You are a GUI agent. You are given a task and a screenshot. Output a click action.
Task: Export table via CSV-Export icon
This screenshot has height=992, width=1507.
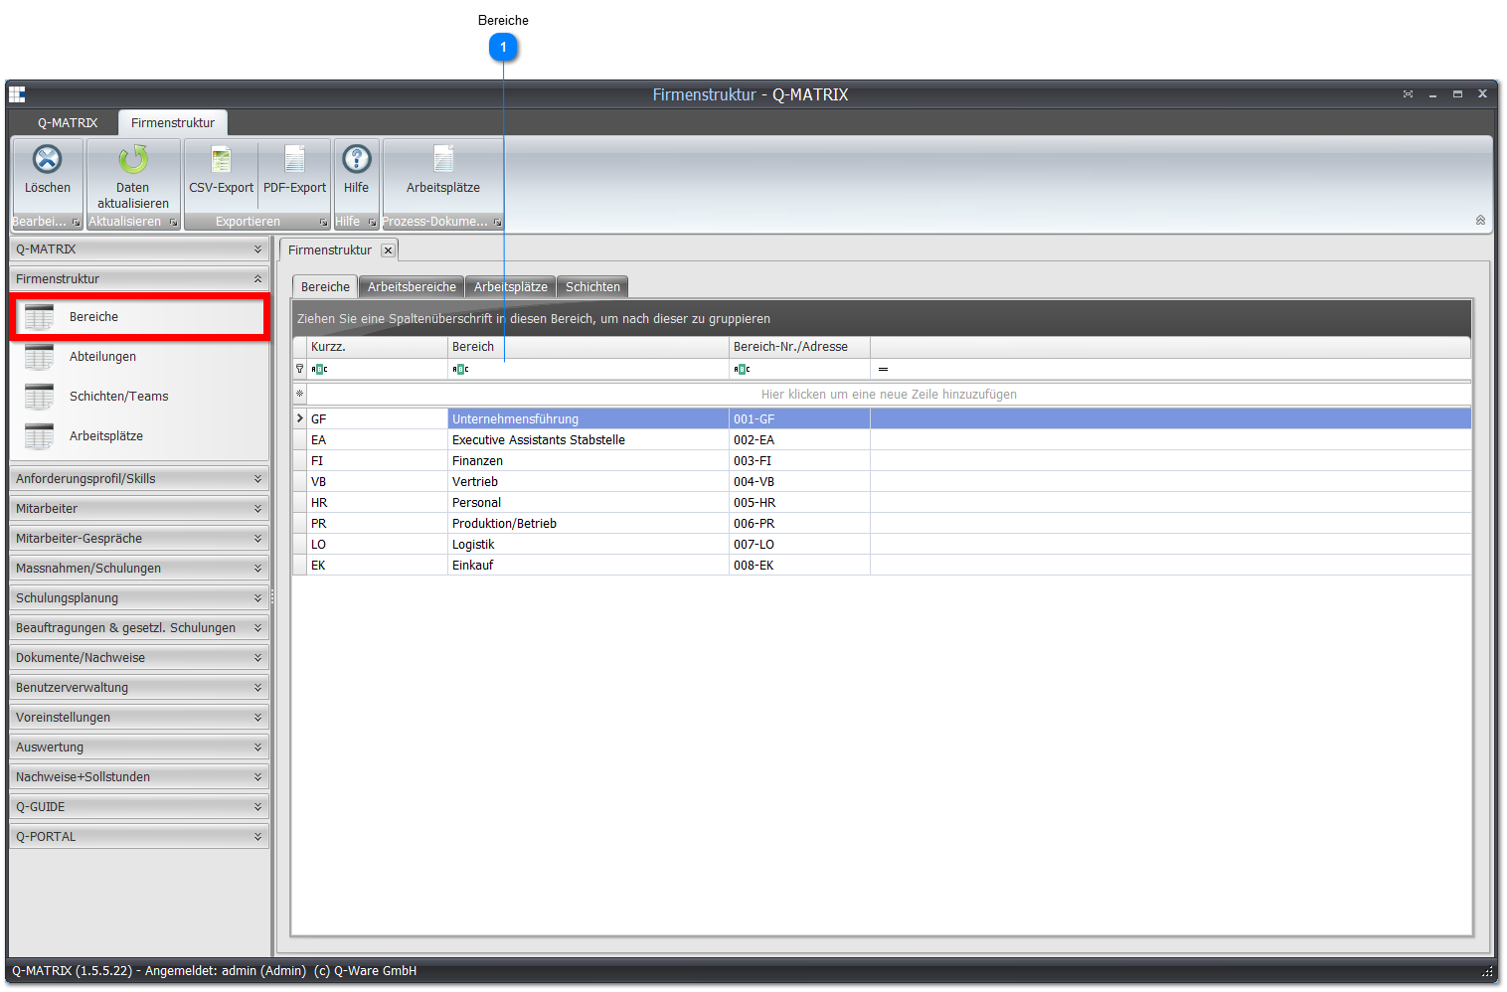coord(221,159)
